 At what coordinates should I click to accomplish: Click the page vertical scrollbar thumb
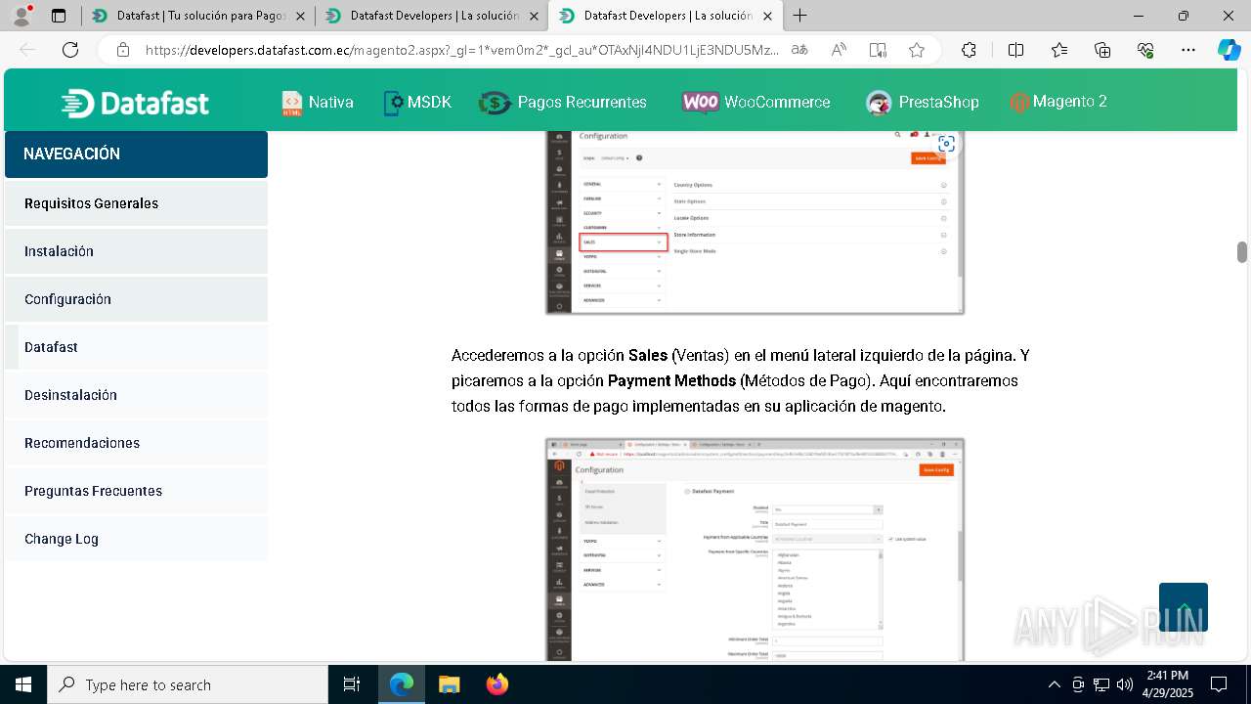pyautogui.click(x=1242, y=251)
